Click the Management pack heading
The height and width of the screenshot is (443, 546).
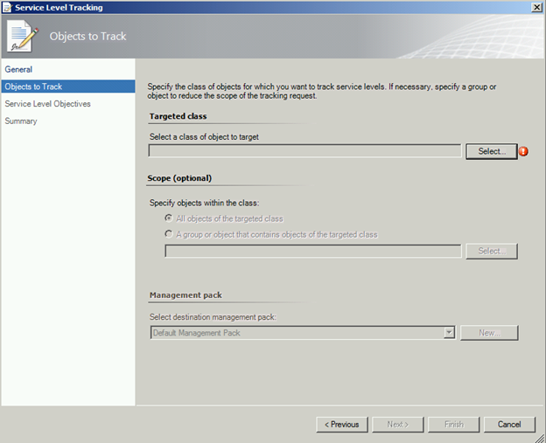click(x=185, y=295)
